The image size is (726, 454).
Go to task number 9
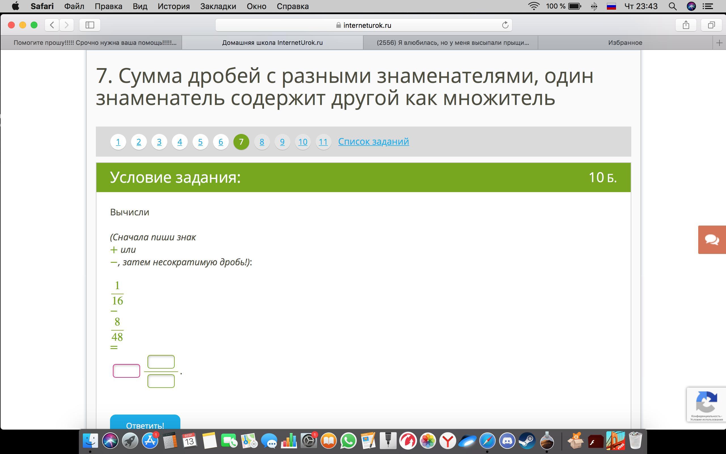282,142
